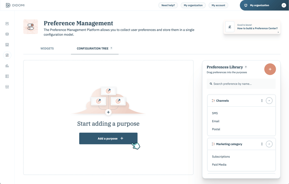
Task: Click the search preference by name field
Action: pyautogui.click(x=241, y=83)
